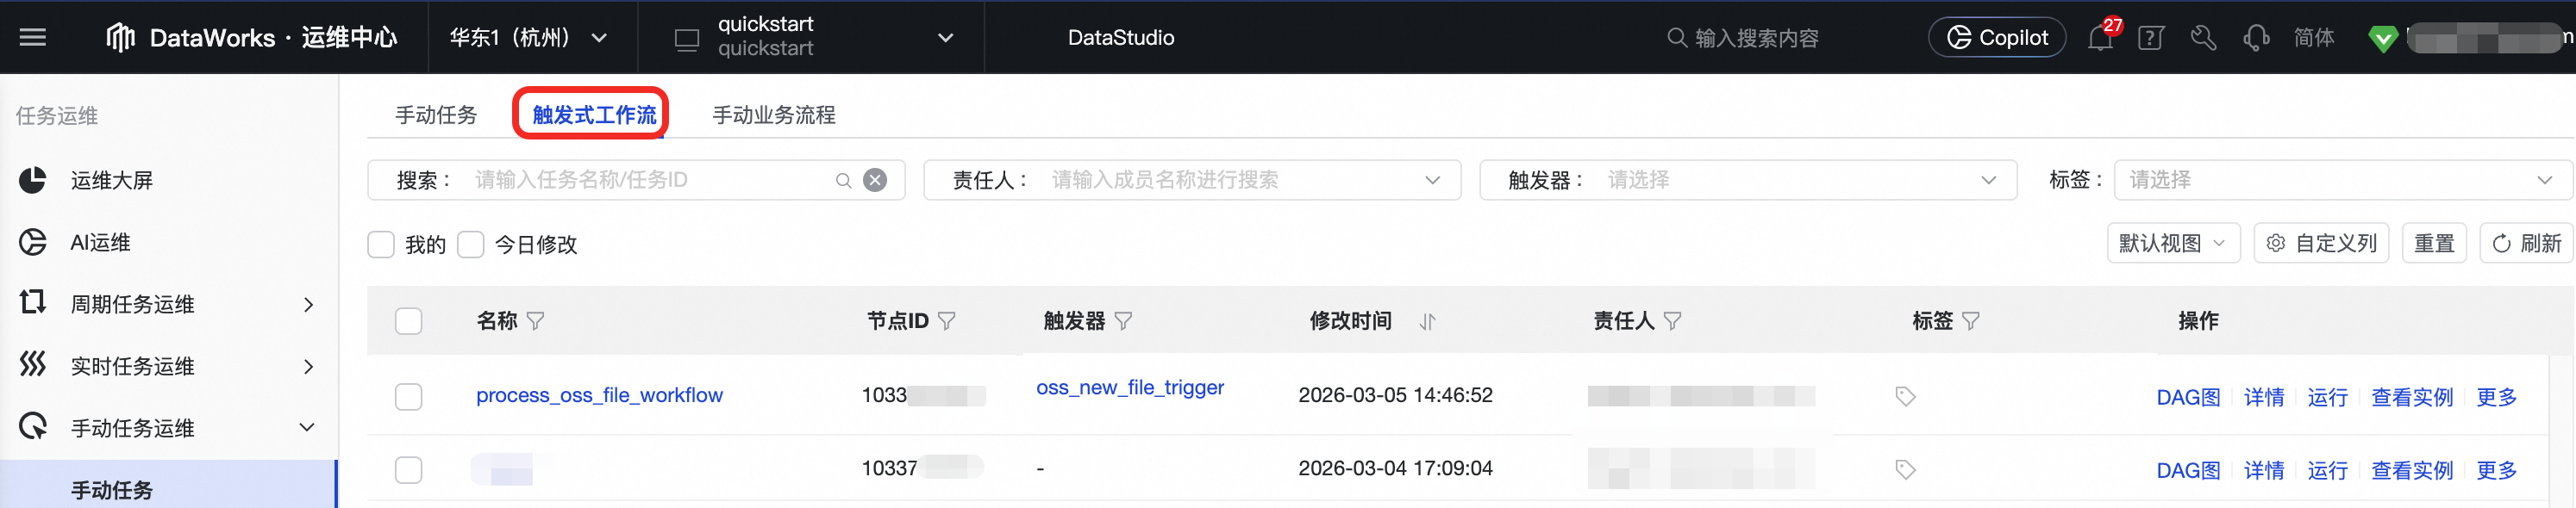
Task: Click the headset support icon
Action: (2256, 38)
